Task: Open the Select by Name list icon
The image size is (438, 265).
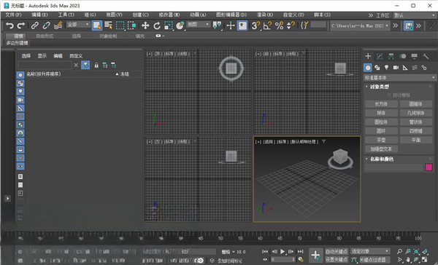Action: (108, 25)
